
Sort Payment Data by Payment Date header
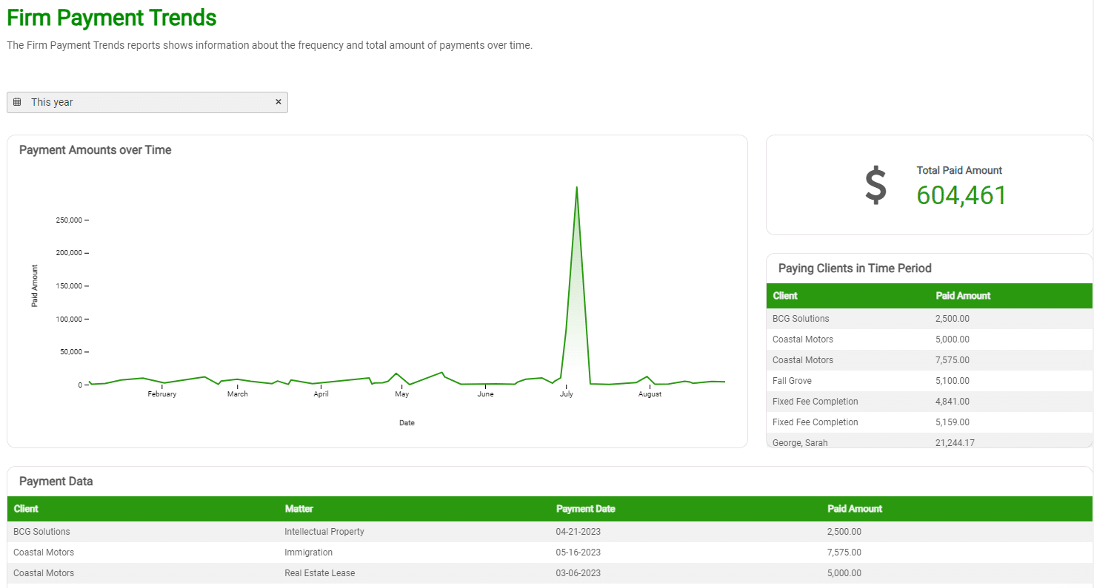click(585, 509)
